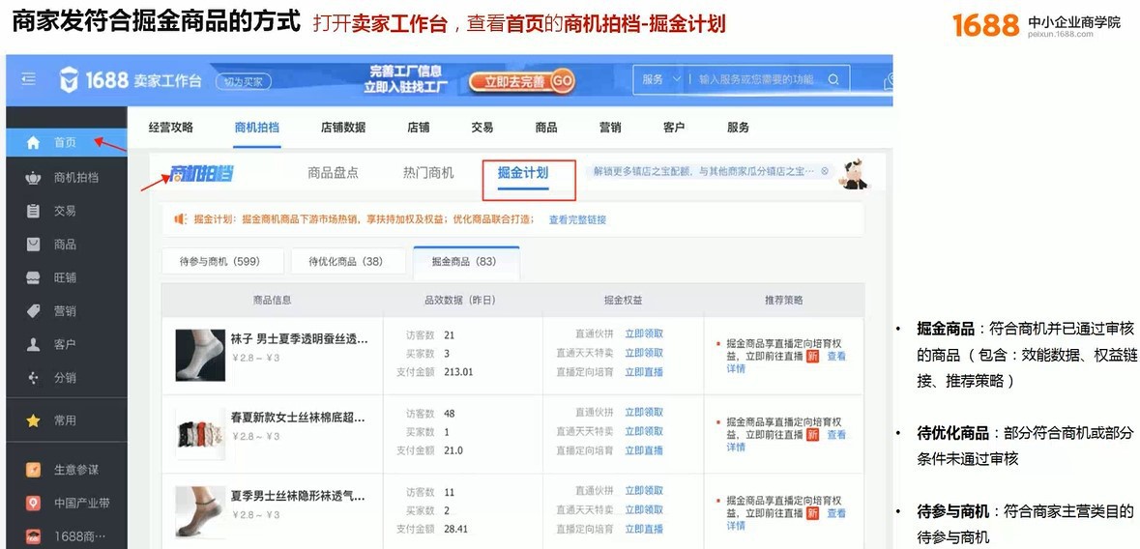Open the 营销 top menu
The height and width of the screenshot is (549, 1140).
(x=610, y=128)
